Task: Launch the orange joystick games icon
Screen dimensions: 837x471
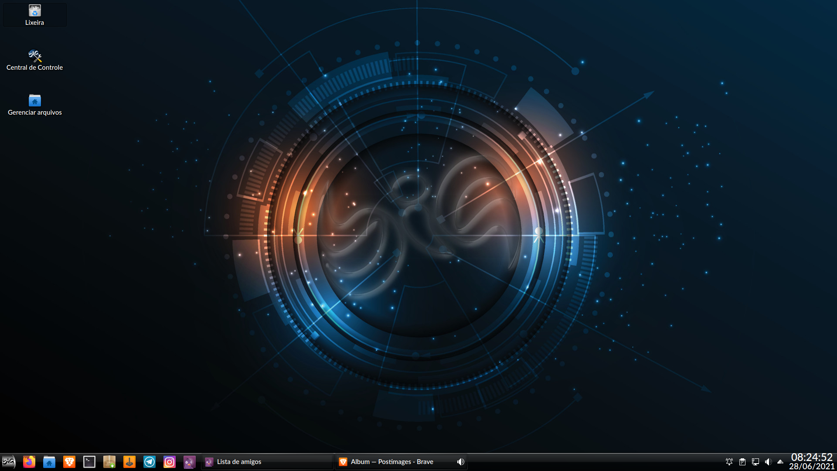Action: pyautogui.click(x=129, y=462)
